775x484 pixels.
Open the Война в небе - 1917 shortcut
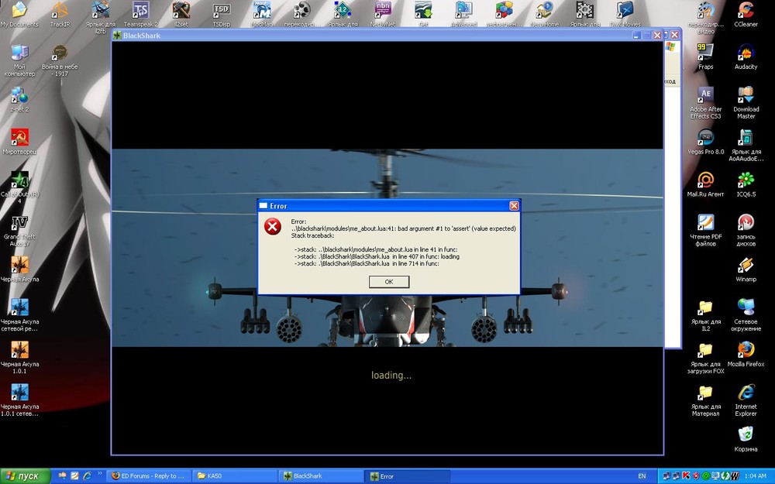tap(60, 60)
